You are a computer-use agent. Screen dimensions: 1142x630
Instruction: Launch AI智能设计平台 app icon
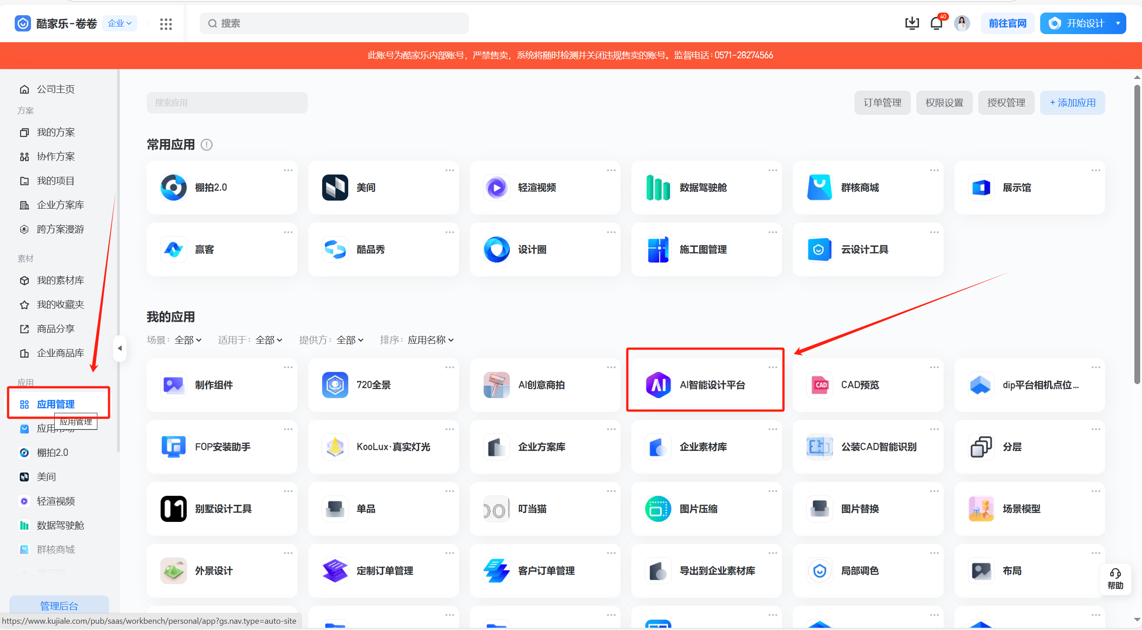pos(658,385)
